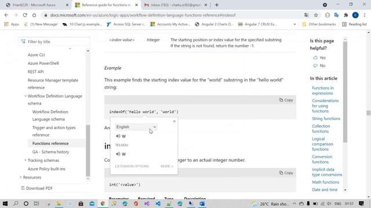Expand Resources node in sidebar
The height and width of the screenshot is (208, 371).
[21, 177]
